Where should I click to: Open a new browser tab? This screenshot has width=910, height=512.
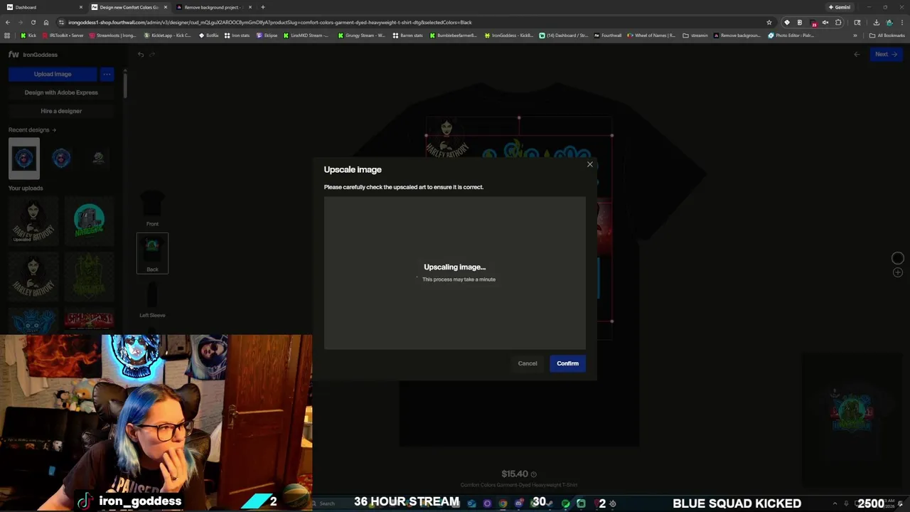pos(263,7)
